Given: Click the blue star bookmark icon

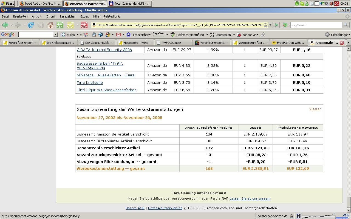Looking at the screenshot, I should click(x=128, y=35).
